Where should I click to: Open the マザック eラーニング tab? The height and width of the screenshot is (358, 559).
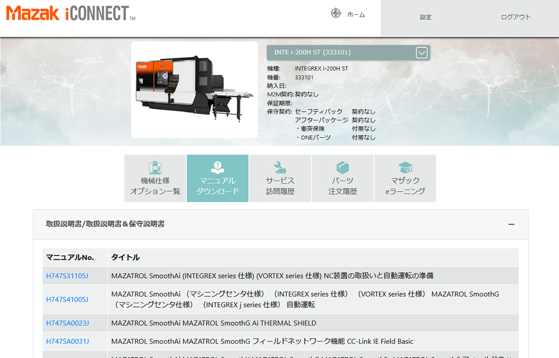(x=405, y=178)
